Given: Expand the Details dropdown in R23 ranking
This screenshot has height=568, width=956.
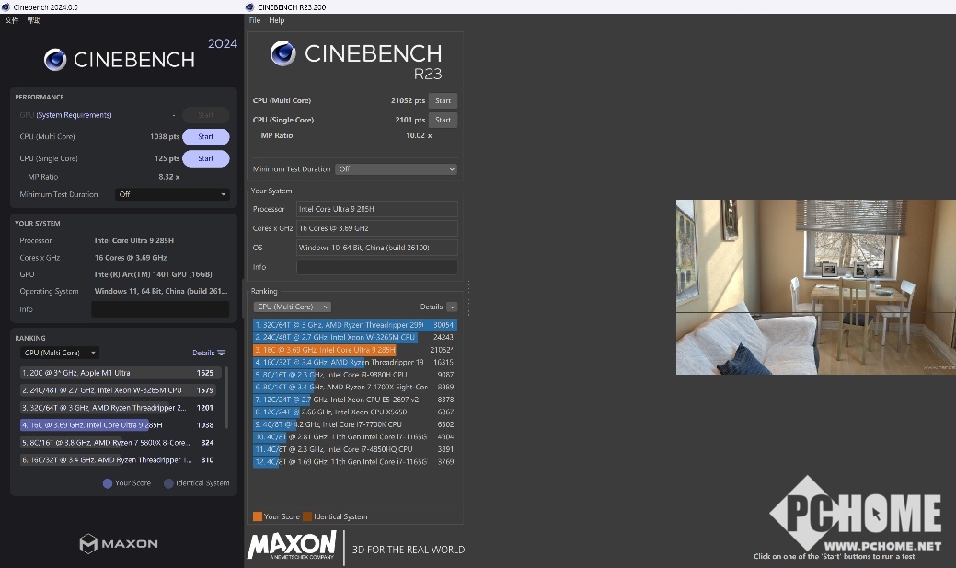Looking at the screenshot, I should pyautogui.click(x=451, y=307).
